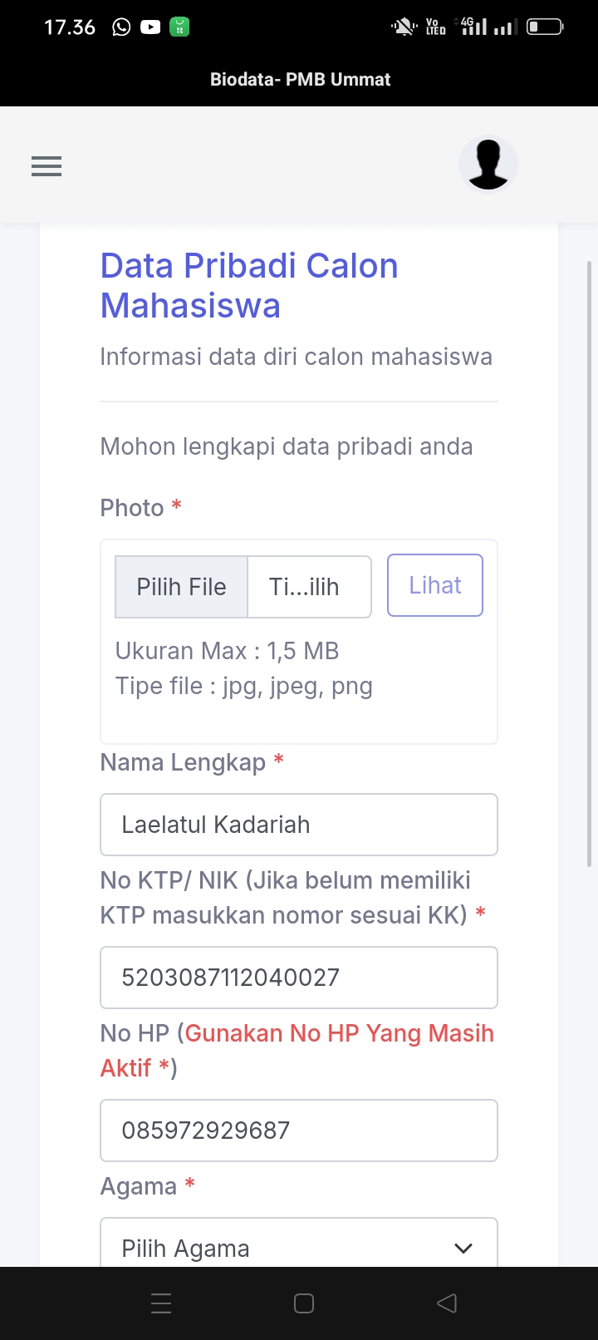Image resolution: width=598 pixels, height=1340 pixels.
Task: Click the Lihat photo preview button
Action: [x=435, y=585]
